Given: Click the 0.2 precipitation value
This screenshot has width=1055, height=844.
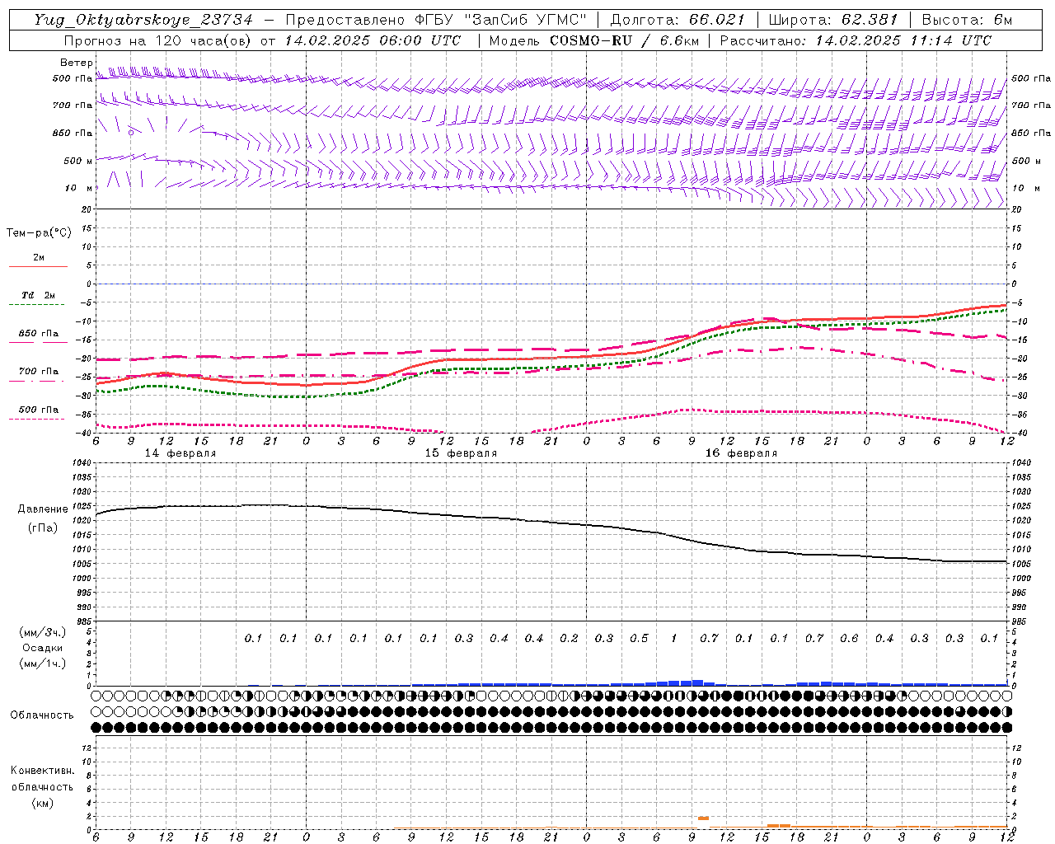Looking at the screenshot, I should pyautogui.click(x=569, y=639).
